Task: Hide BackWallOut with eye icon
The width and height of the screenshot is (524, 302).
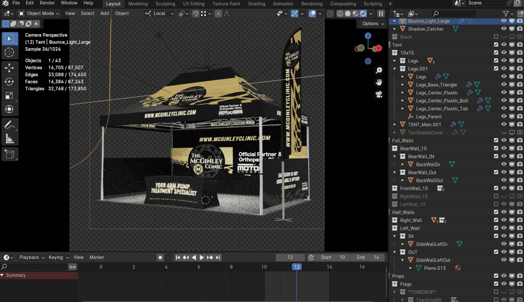Action: (504, 180)
